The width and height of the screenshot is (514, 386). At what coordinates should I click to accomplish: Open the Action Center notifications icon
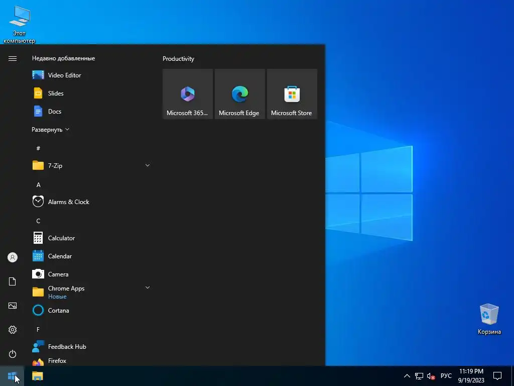(x=497, y=376)
